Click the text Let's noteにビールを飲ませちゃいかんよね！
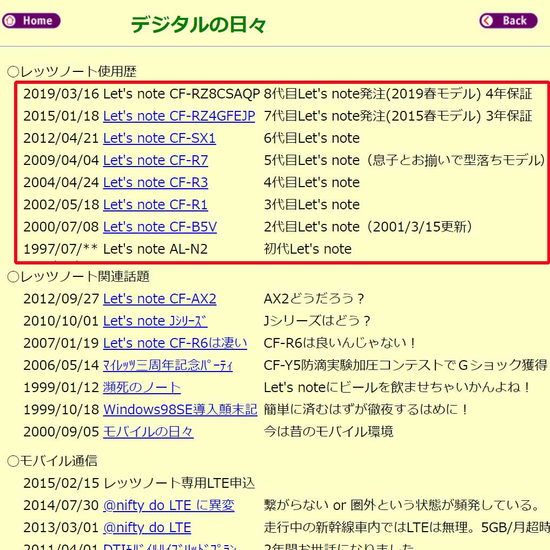This screenshot has width=550, height=550. click(397, 387)
